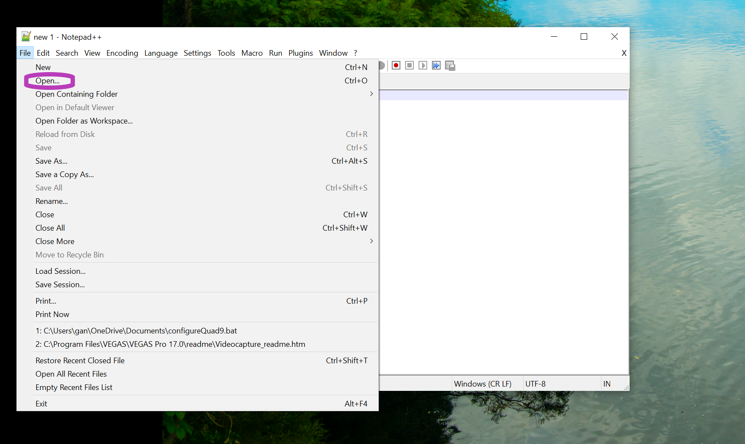
Task: Choose Close with the Ctrl+W shortcut
Action: [x=198, y=214]
